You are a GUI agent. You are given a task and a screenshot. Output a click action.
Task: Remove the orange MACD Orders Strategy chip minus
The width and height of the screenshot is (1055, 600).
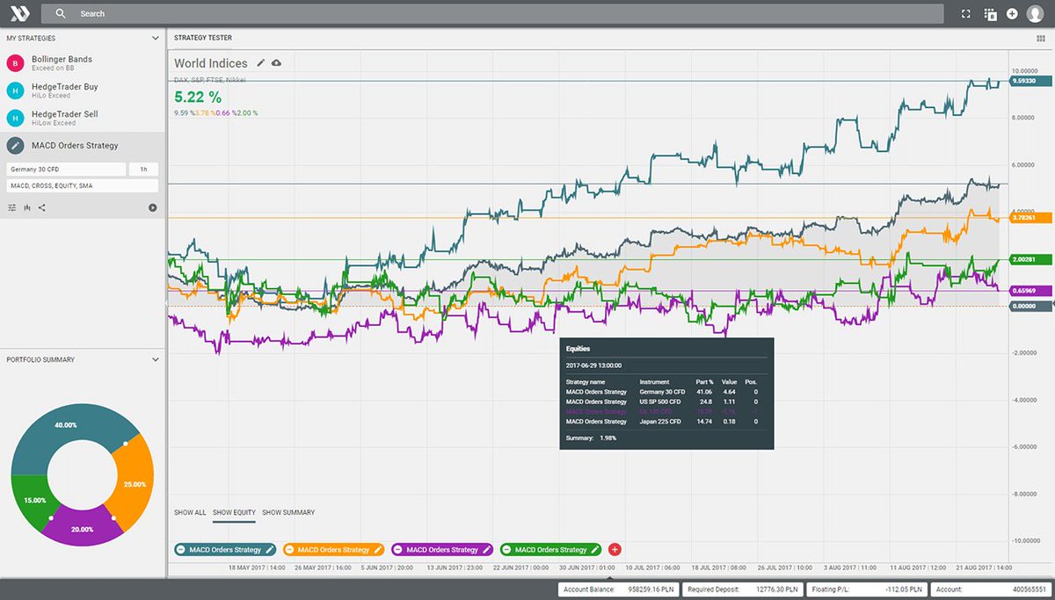(x=290, y=550)
